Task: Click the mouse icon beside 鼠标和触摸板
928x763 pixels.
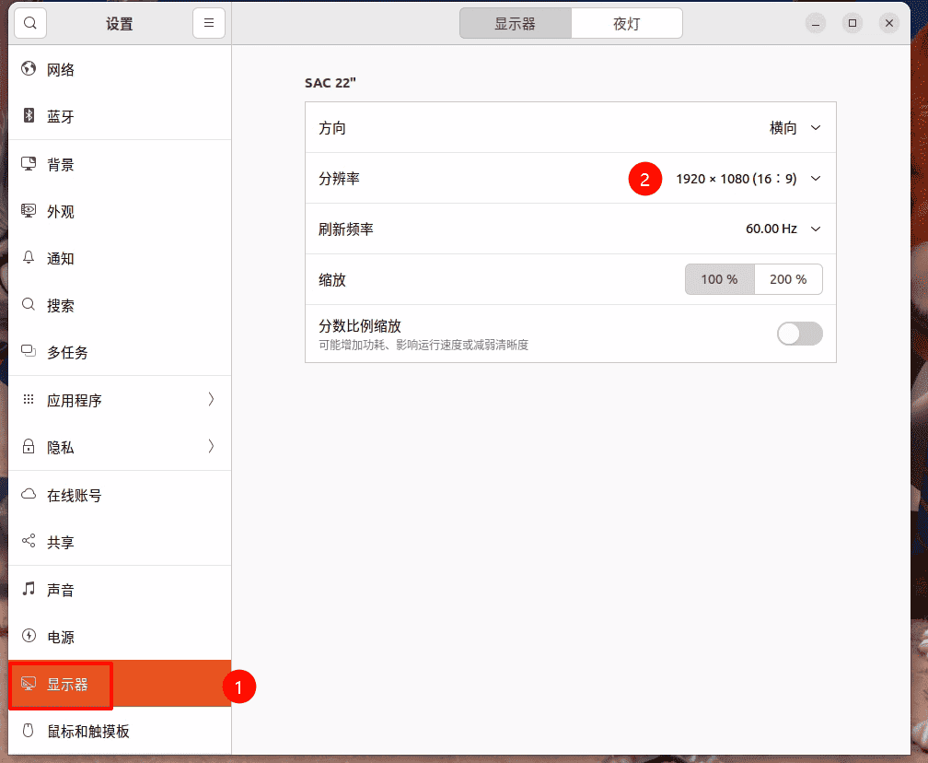Action: (29, 731)
